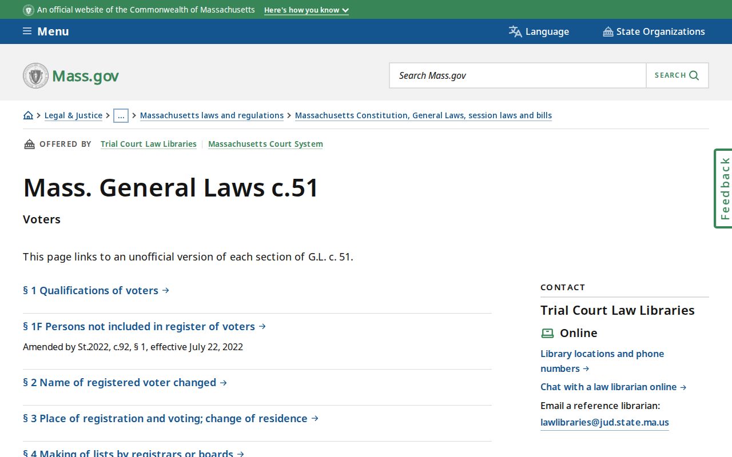Screen dimensions: 732x457
Task: Open § 2 Name of registered voter changed
Action: click(x=125, y=382)
